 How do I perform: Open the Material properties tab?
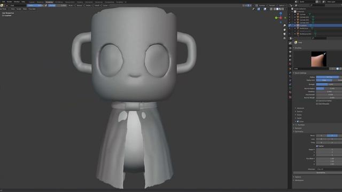coord(290,92)
